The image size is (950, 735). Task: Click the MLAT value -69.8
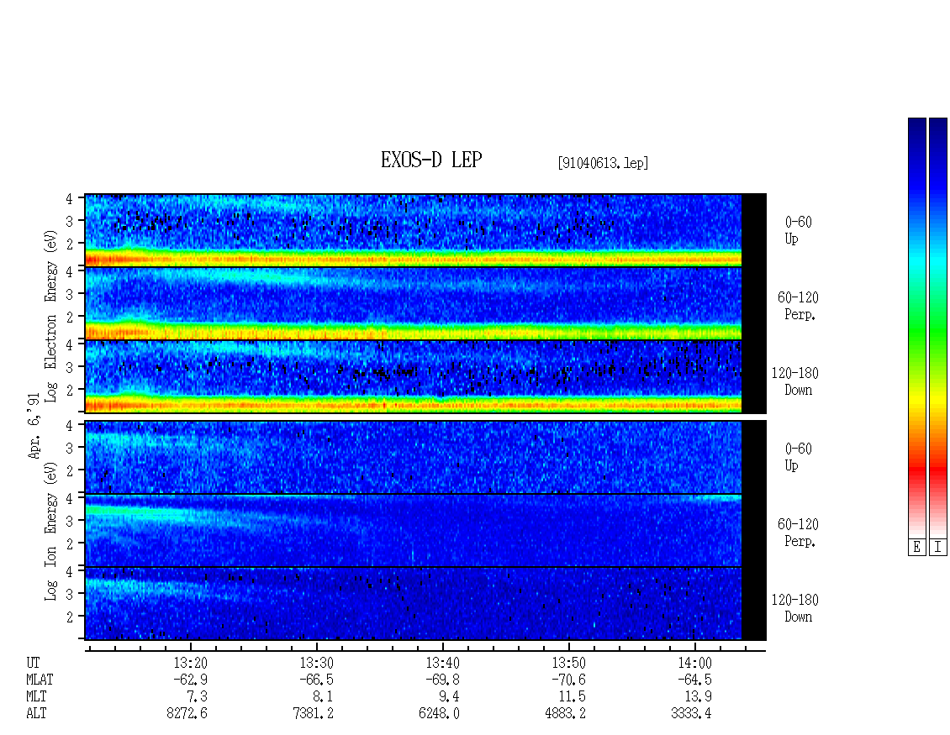442,680
